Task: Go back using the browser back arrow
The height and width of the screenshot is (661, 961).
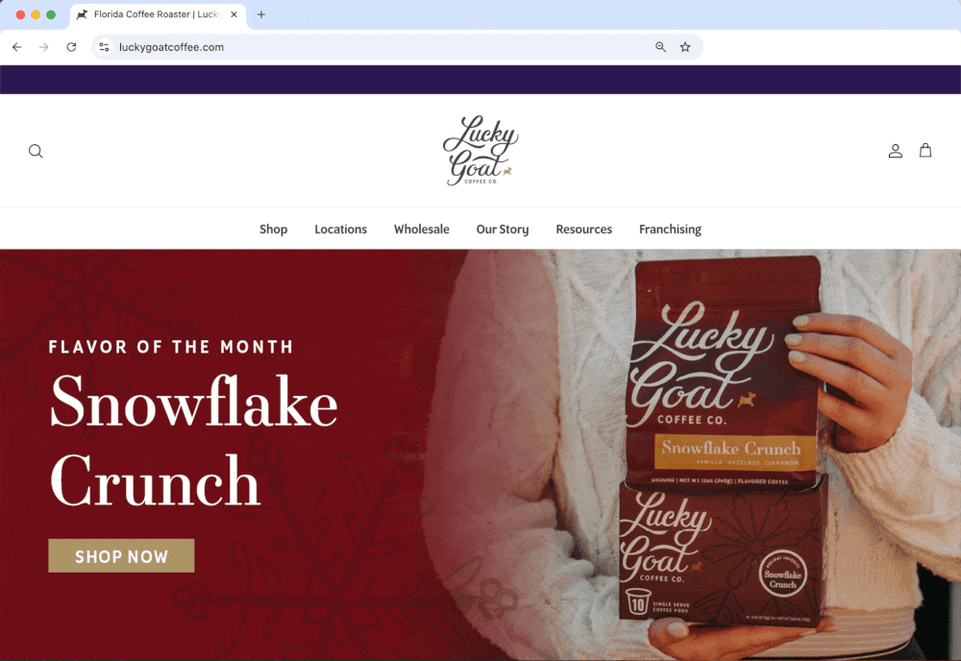Action: (17, 47)
